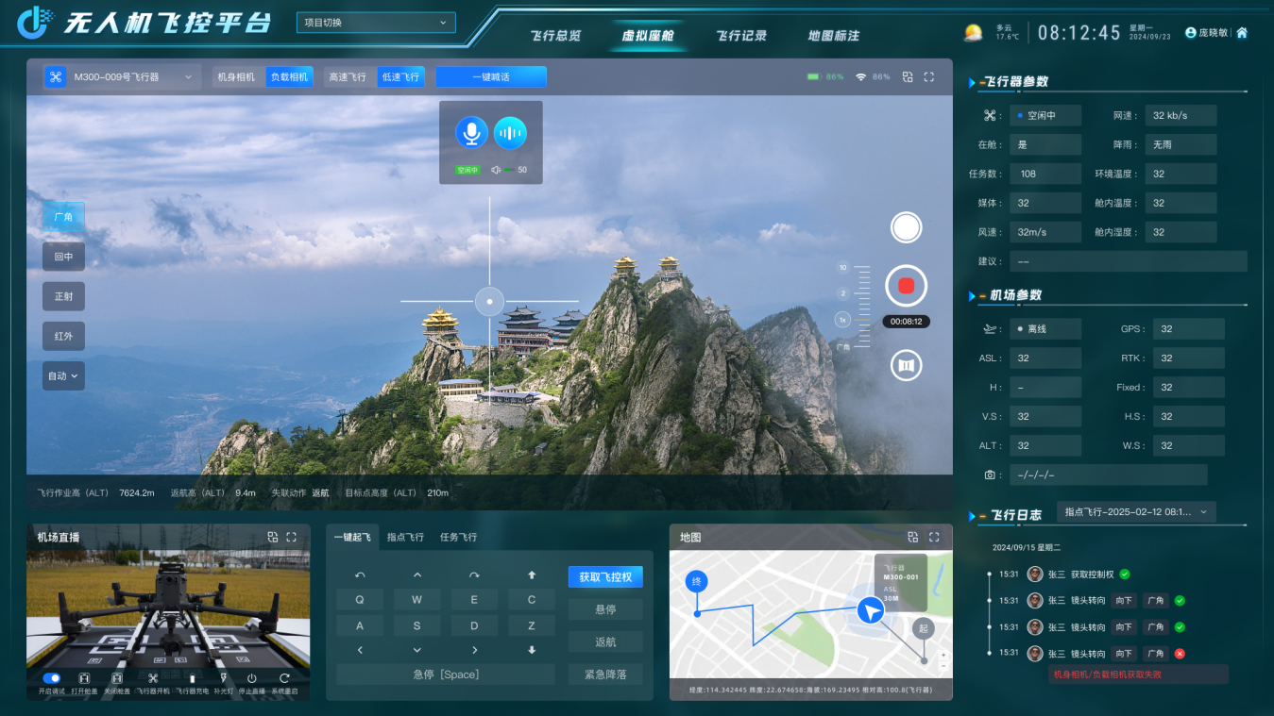Take a photo with the white shutter button
1274x716 pixels.
(x=906, y=227)
